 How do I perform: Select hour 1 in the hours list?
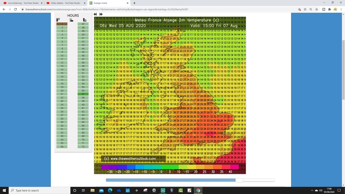(x=62, y=24)
